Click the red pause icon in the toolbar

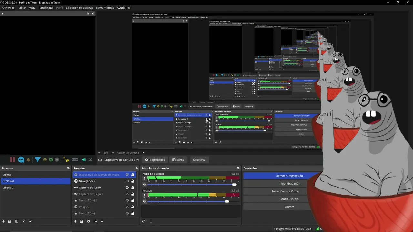pos(12,160)
